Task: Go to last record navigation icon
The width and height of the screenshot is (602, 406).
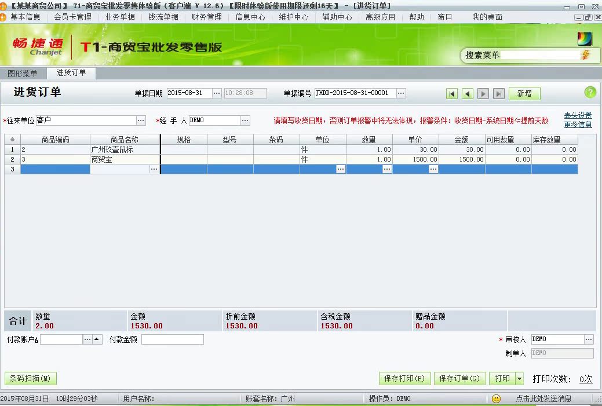Action: click(499, 94)
